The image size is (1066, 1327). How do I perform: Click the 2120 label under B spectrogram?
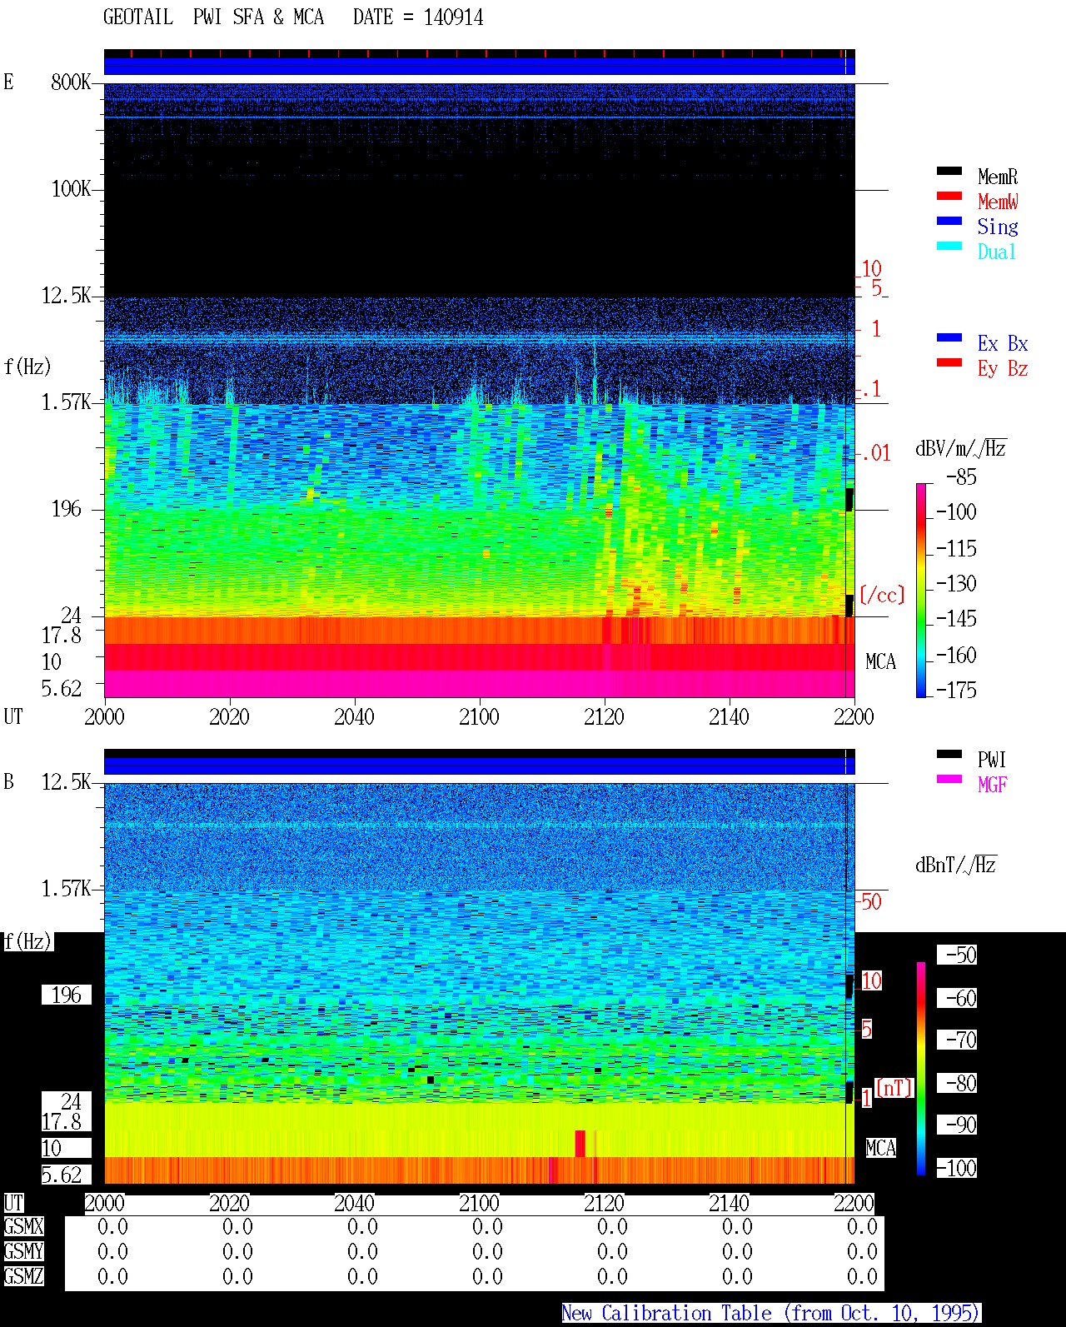pyautogui.click(x=604, y=1203)
